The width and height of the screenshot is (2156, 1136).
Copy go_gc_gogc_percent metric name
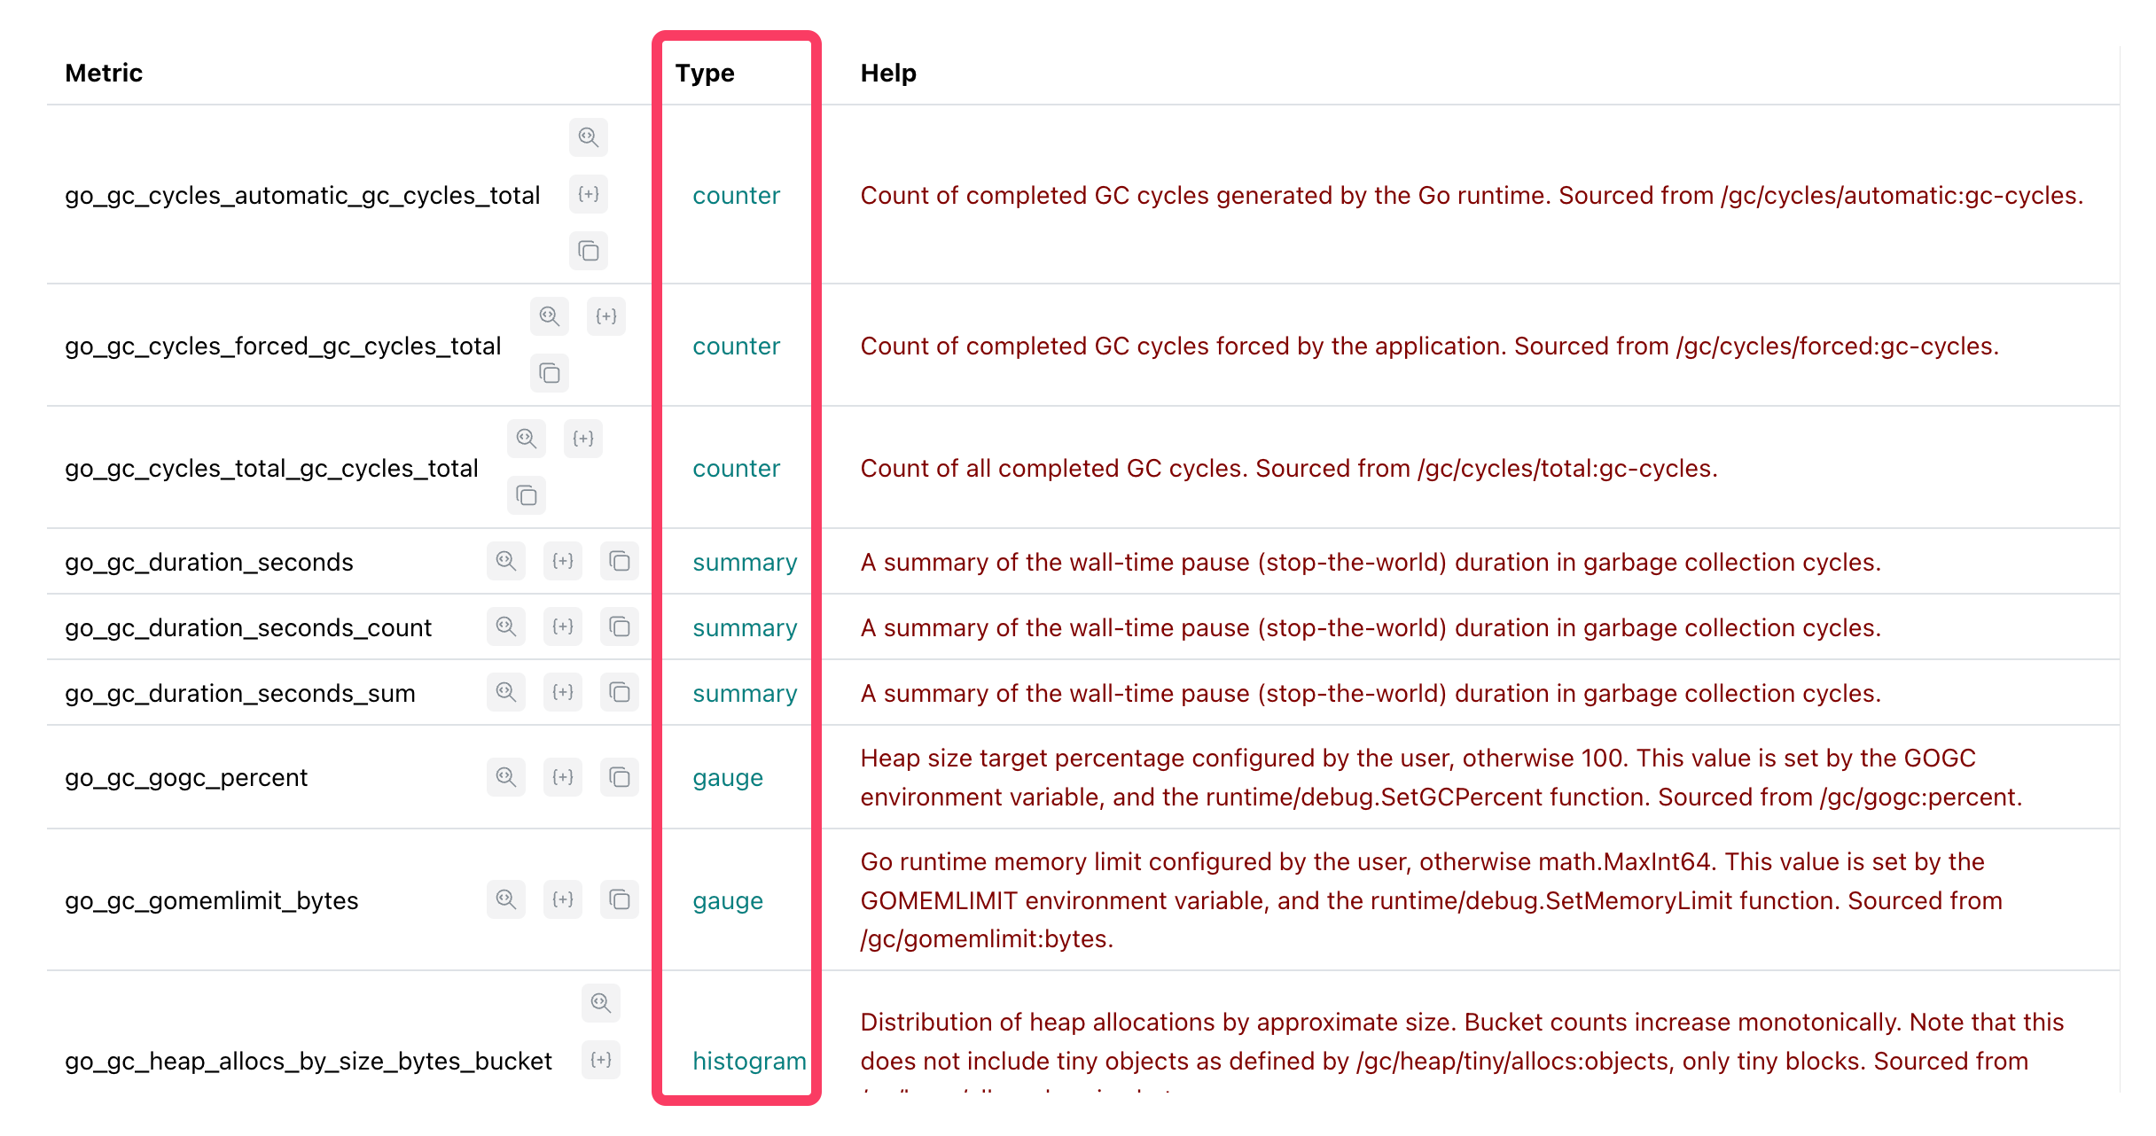(x=620, y=777)
